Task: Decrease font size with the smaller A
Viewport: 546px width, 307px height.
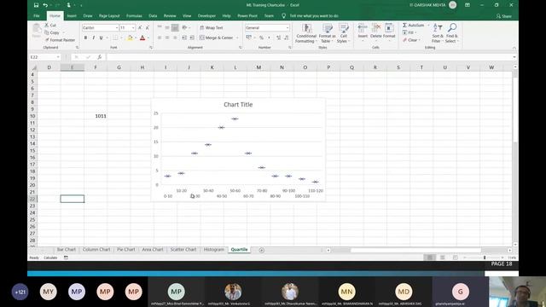Action: 148,27
